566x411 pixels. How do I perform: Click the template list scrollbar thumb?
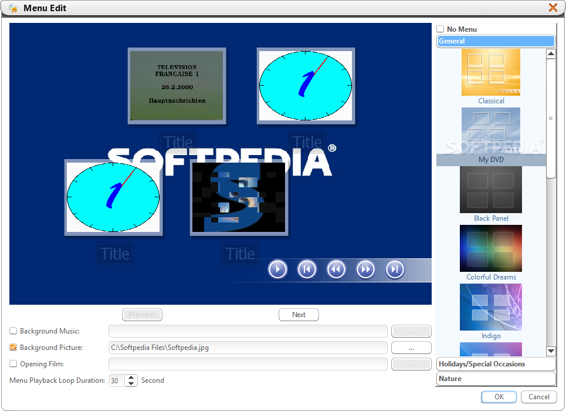[551, 119]
